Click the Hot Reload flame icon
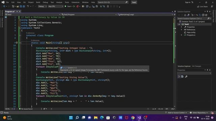Viewport: 216px width, 121px height. [x=77, y=6]
